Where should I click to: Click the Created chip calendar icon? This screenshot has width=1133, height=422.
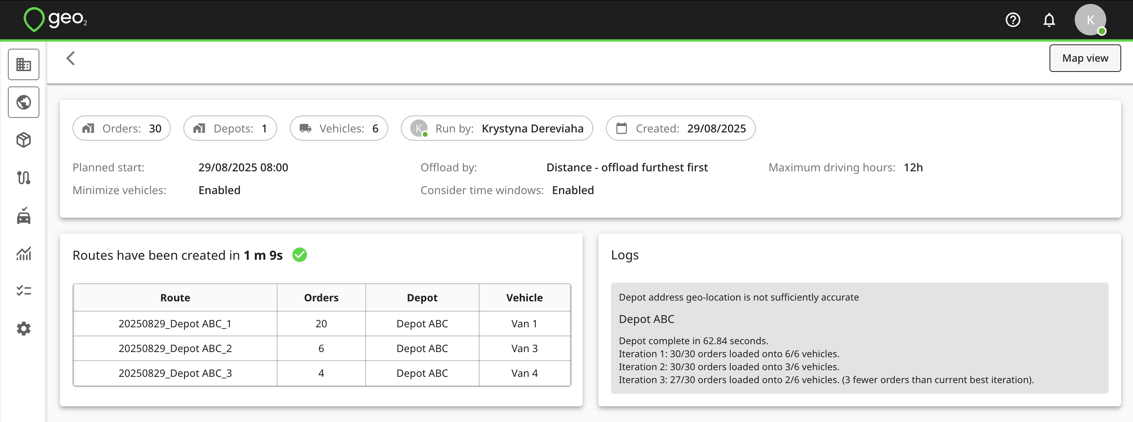point(622,128)
